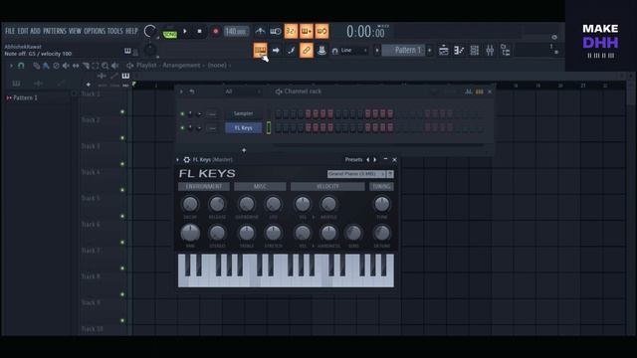Screen dimensions: 637x358
Task: Select the next FL Keys preset
Action: pyautogui.click(x=375, y=160)
